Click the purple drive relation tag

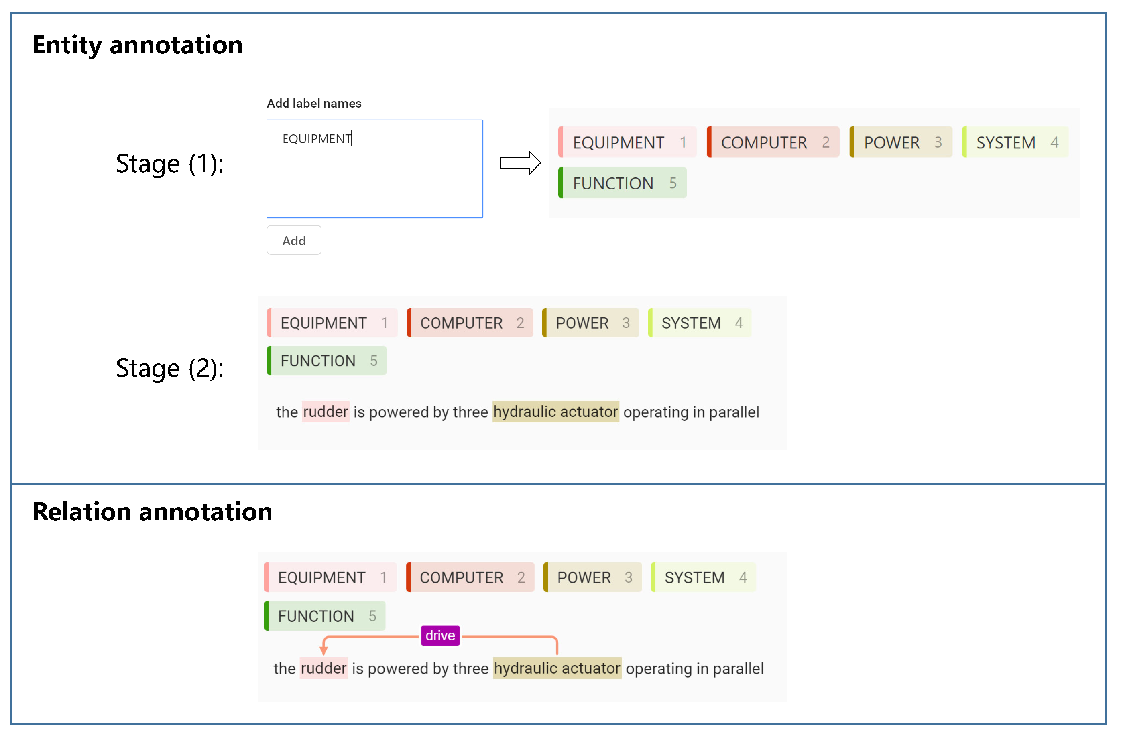(x=440, y=635)
